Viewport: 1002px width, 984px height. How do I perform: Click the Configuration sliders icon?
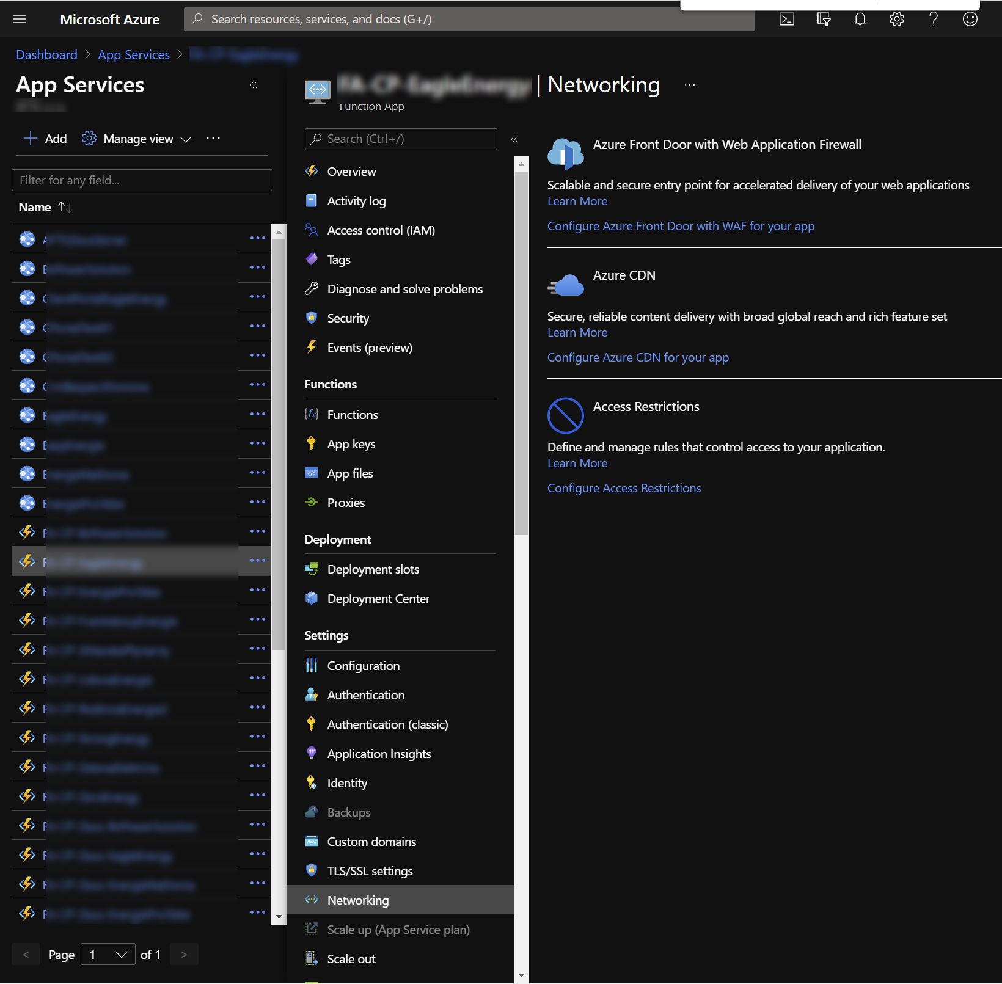coord(312,665)
